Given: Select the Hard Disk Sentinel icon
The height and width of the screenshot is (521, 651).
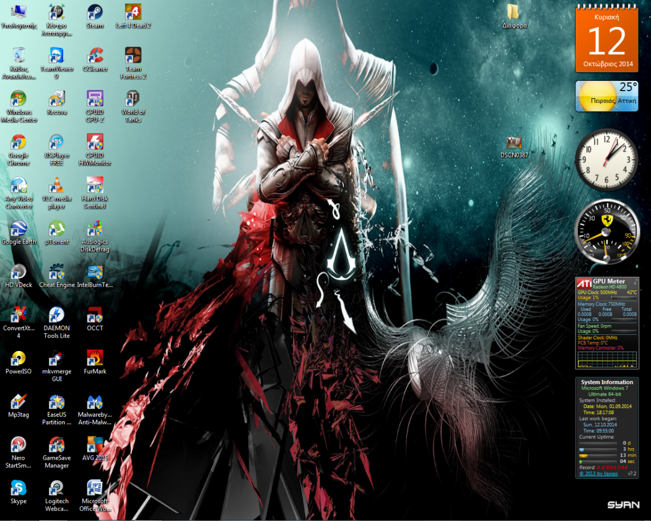Looking at the screenshot, I should pos(95,193).
